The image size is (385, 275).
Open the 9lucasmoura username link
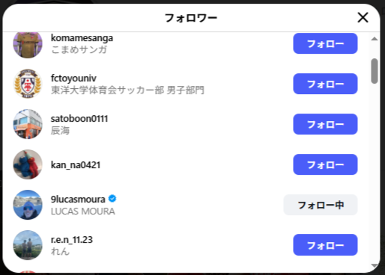tap(78, 200)
